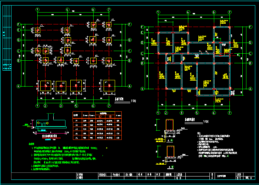Select grid bubble 4 above the left foundation plan
This screenshot has width=259, height=185.
pos(67,9)
